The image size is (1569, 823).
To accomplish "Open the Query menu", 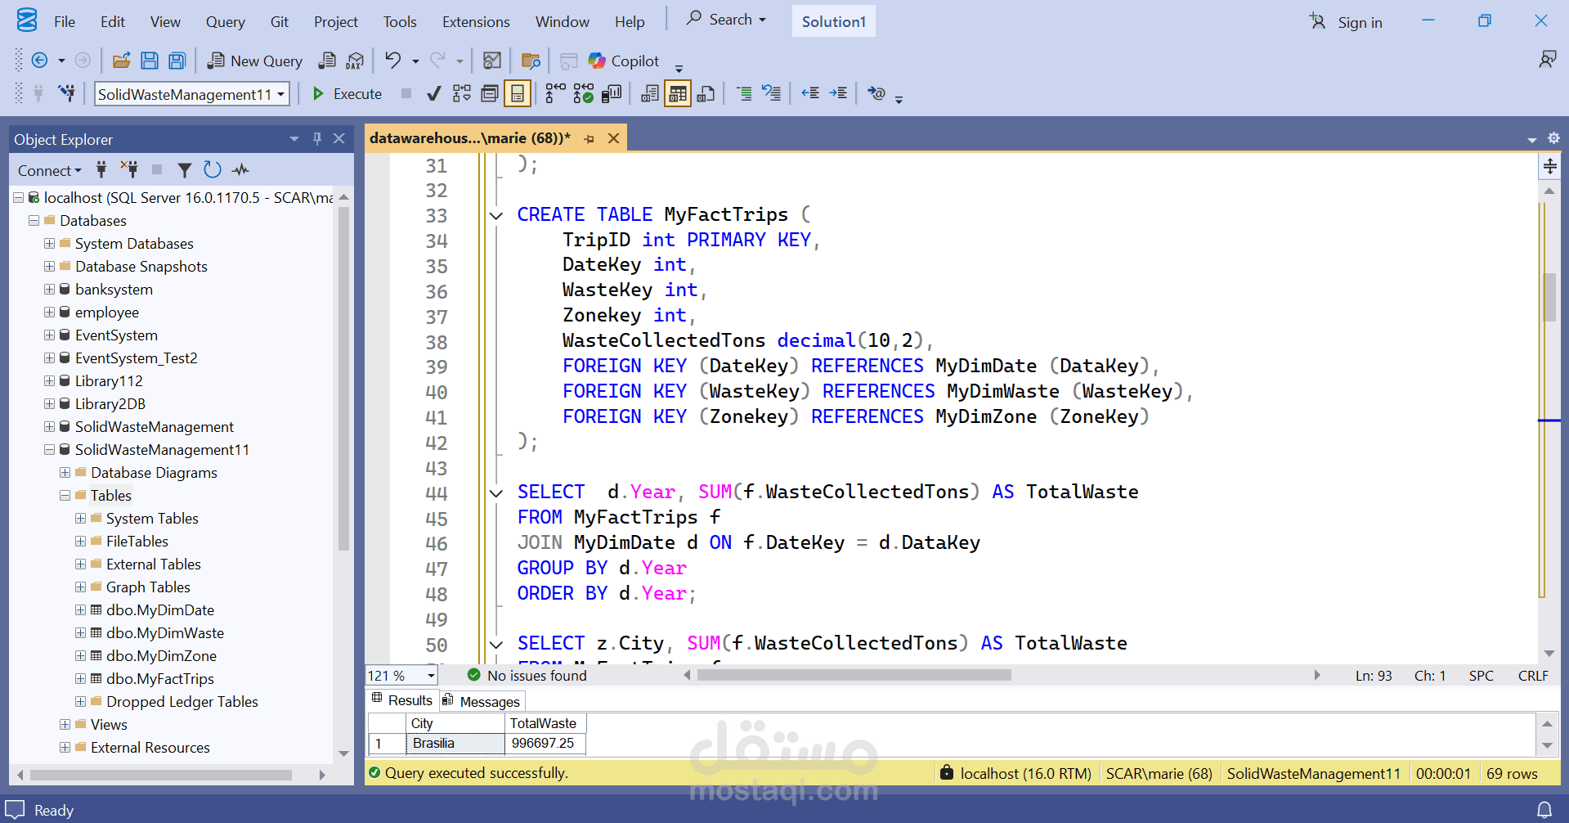I will (225, 22).
